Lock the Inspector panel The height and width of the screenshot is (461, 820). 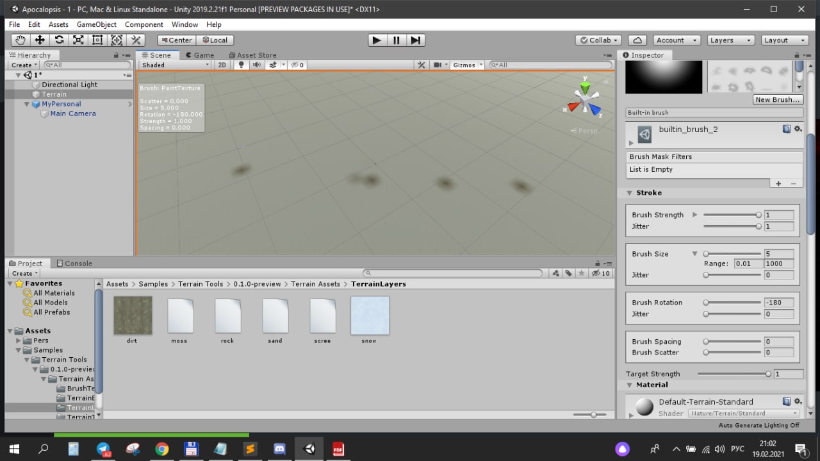coord(797,55)
